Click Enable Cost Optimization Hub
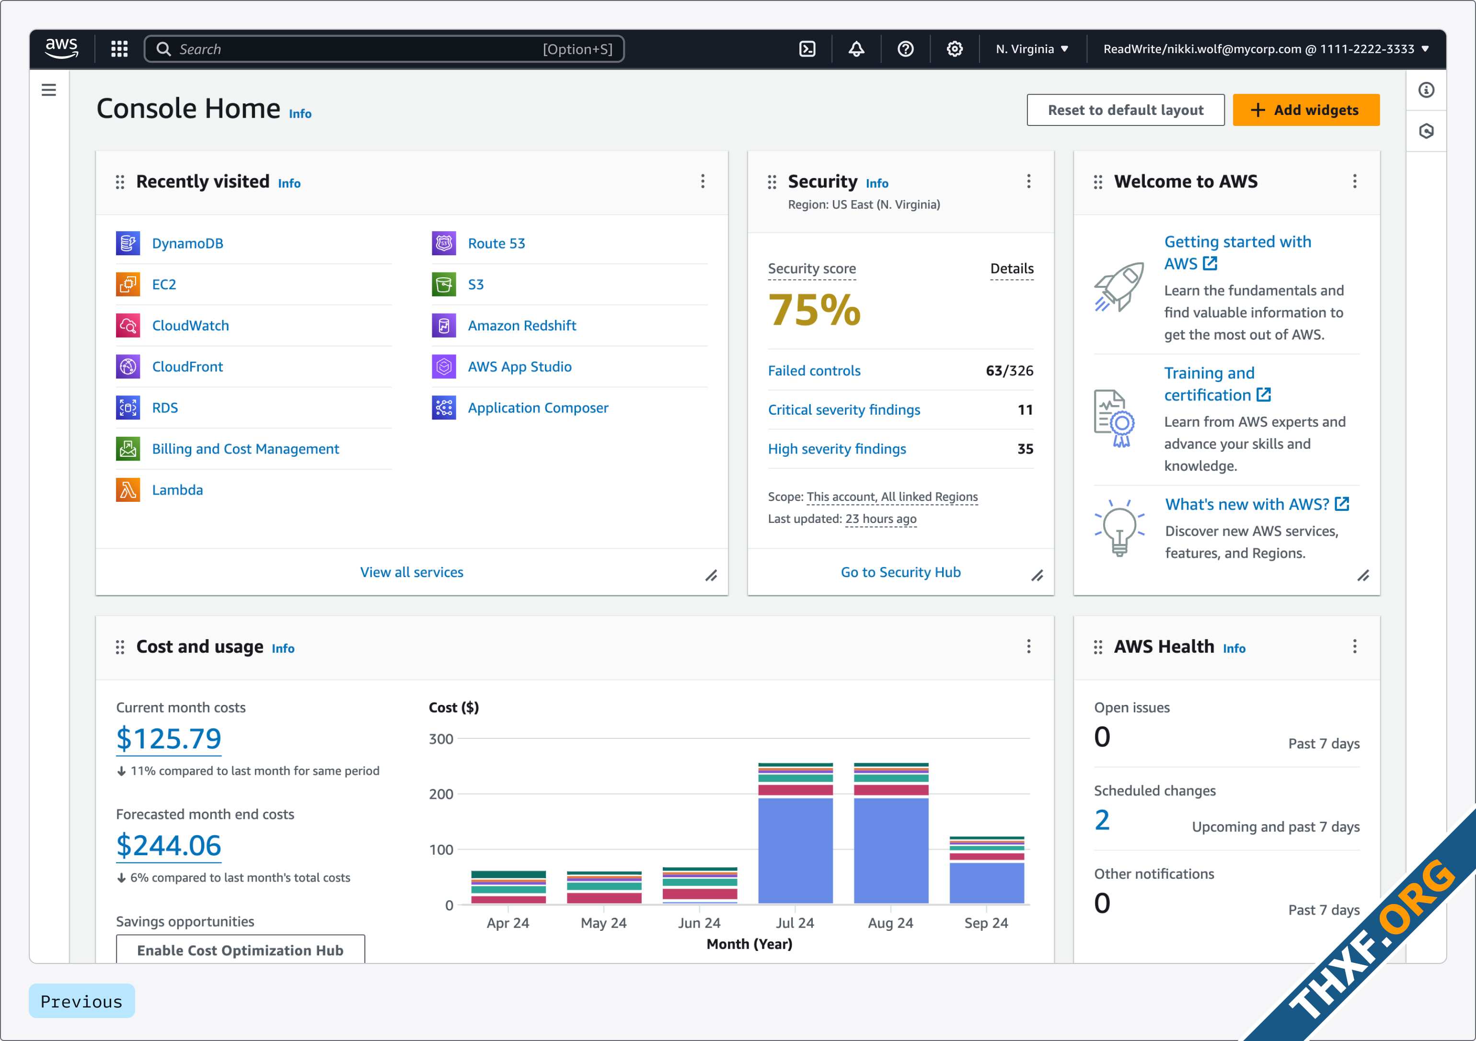This screenshot has height=1041, width=1476. click(241, 949)
